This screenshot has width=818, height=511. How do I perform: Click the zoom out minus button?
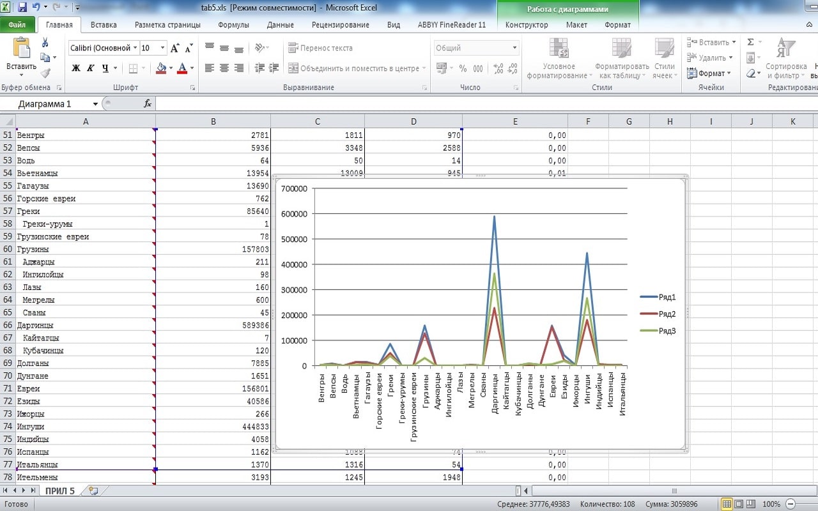(x=790, y=504)
